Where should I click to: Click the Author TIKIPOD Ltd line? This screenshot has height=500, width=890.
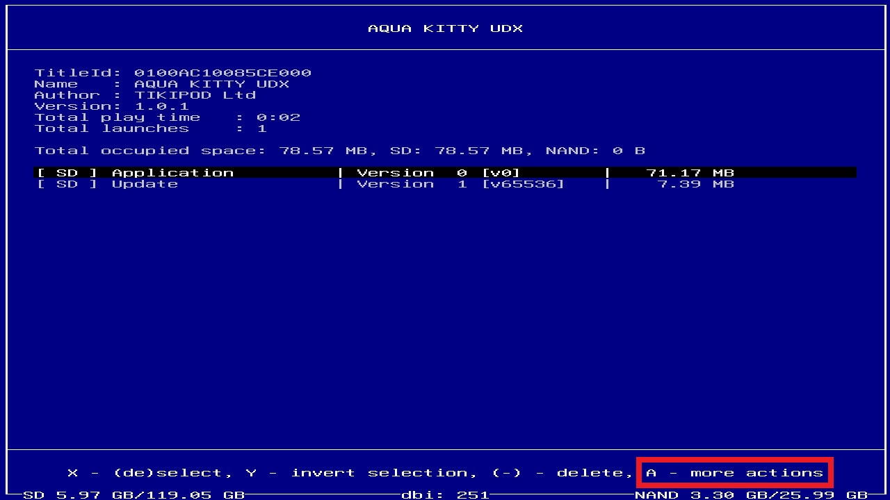click(145, 95)
